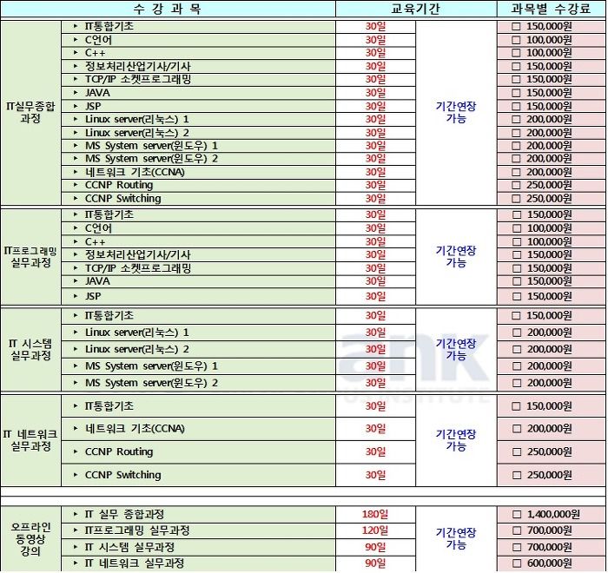Click the 1,400,000원 price text
Image resolution: width=608 pixels, height=573 pixels.
pos(553,515)
